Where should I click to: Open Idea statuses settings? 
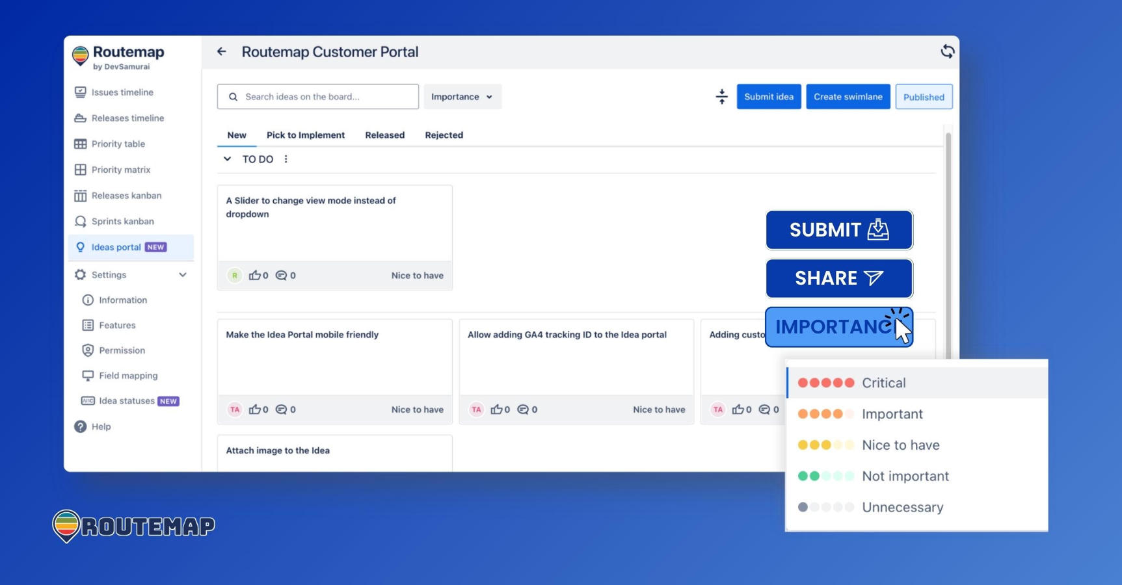click(x=130, y=401)
